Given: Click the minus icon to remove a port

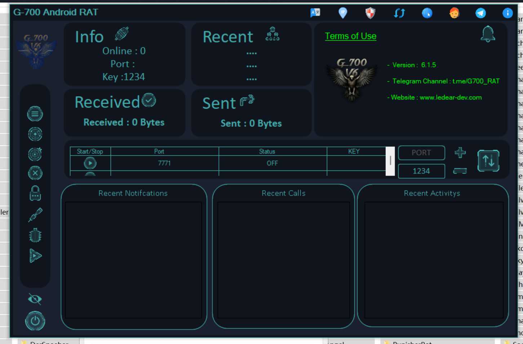Looking at the screenshot, I should 460,171.
